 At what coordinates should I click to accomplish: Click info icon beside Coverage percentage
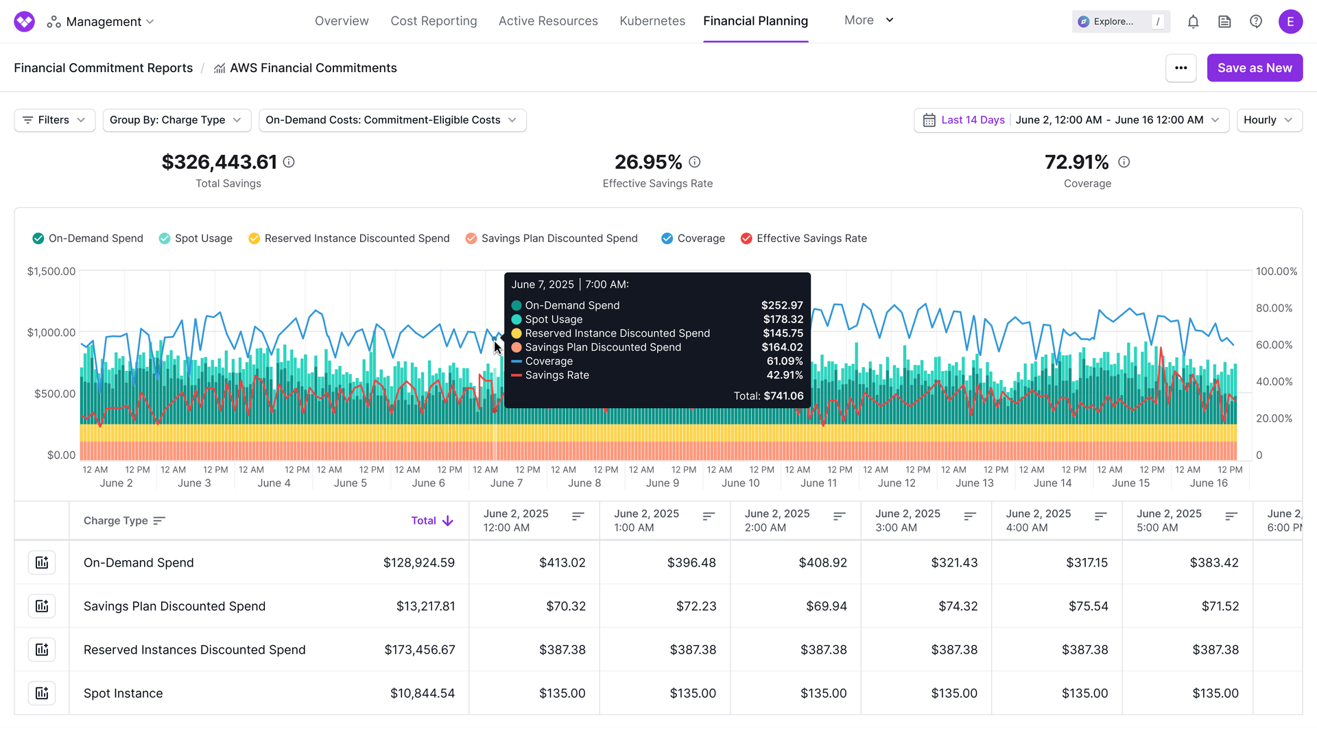tap(1124, 162)
